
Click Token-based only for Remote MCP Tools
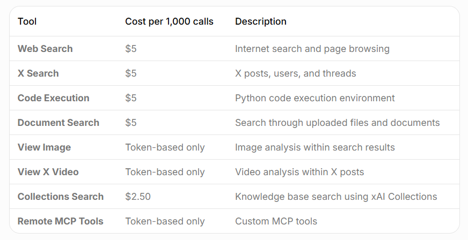point(165,221)
